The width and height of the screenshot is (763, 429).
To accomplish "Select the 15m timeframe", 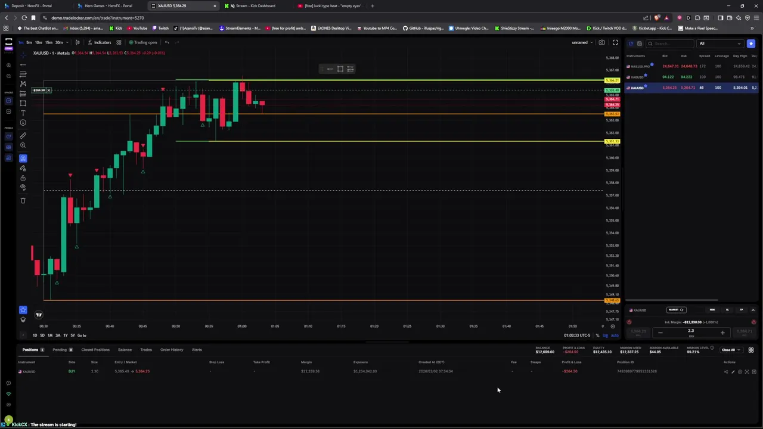I will pyautogui.click(x=49, y=42).
